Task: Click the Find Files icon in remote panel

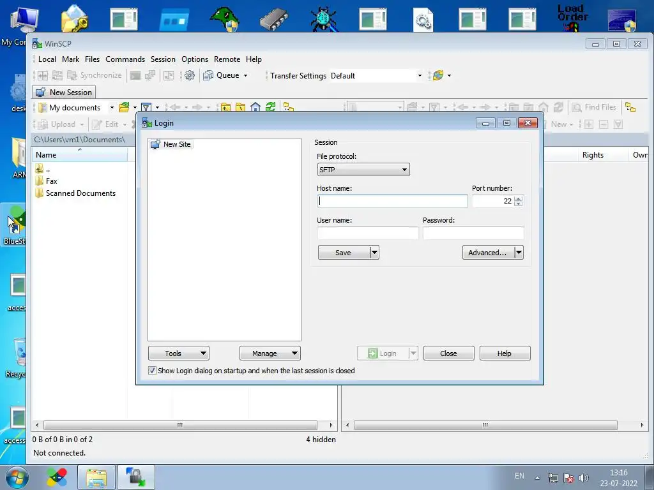Action: coord(577,107)
